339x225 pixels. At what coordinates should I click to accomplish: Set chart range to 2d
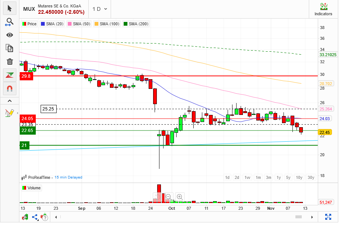(237, 177)
